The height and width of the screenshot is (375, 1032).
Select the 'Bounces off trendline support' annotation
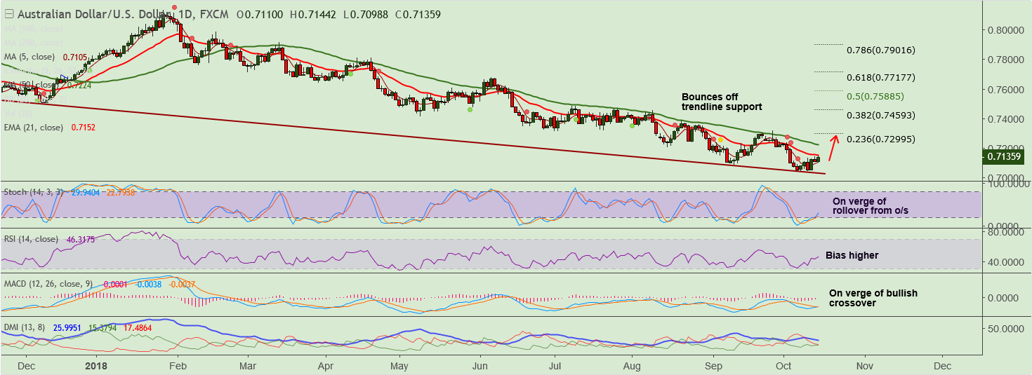722,102
